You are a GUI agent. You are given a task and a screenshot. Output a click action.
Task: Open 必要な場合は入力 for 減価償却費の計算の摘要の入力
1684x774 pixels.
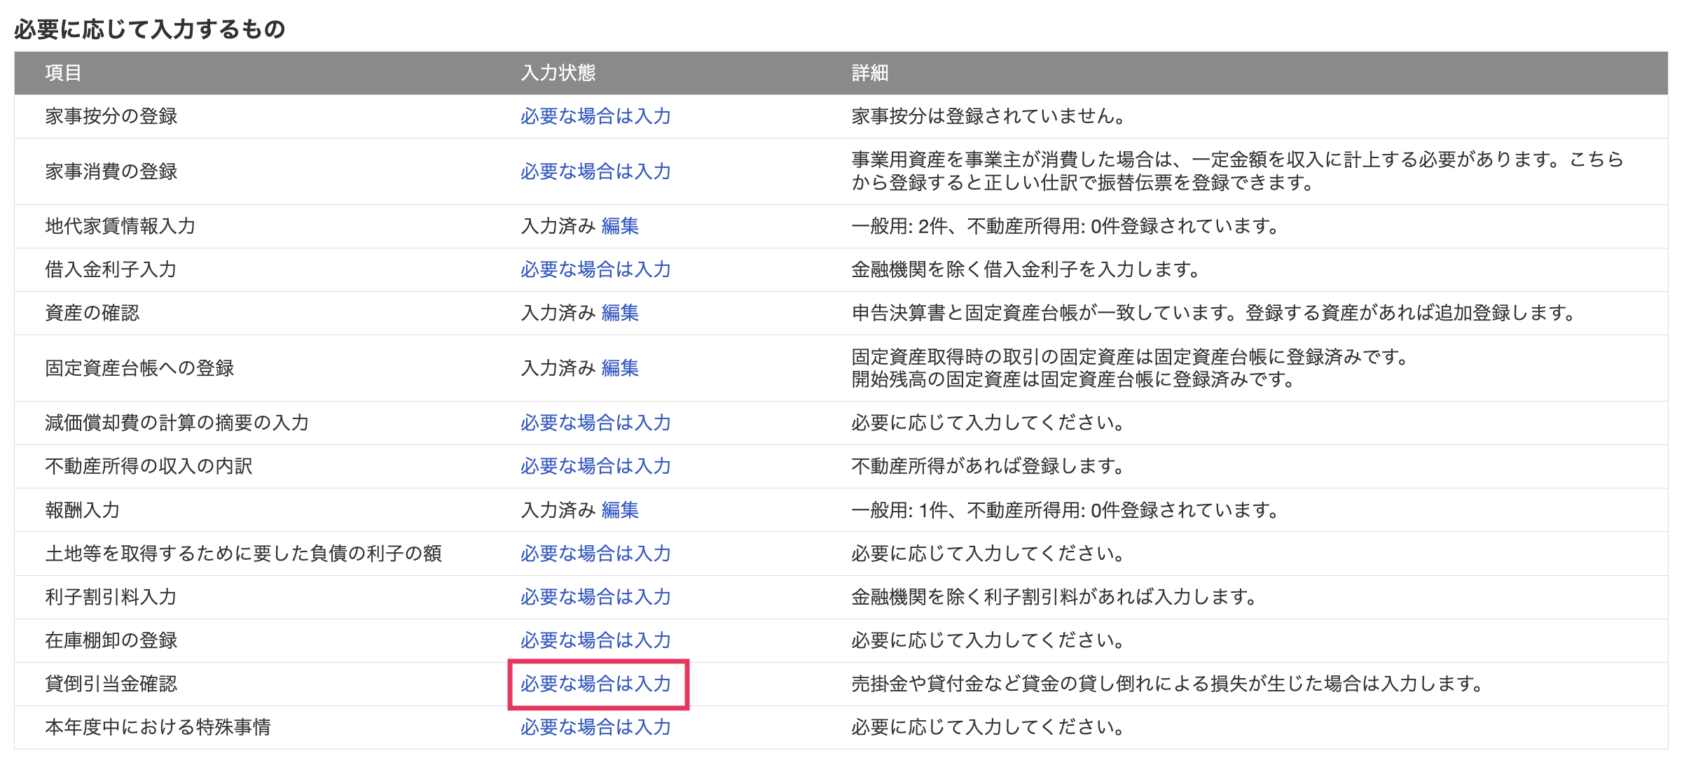coord(595,423)
